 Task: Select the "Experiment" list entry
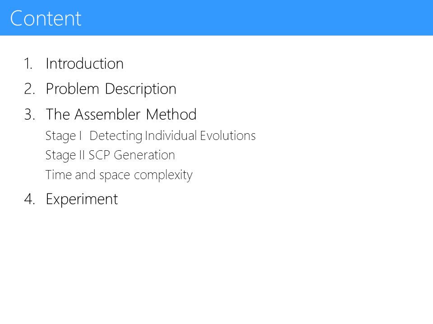pyautogui.click(x=82, y=199)
